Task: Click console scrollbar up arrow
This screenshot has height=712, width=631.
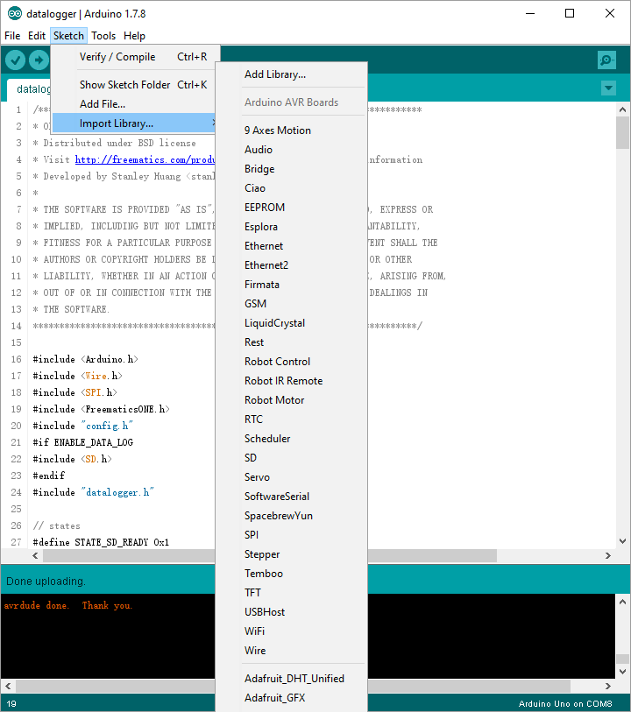Action: pos(623,602)
